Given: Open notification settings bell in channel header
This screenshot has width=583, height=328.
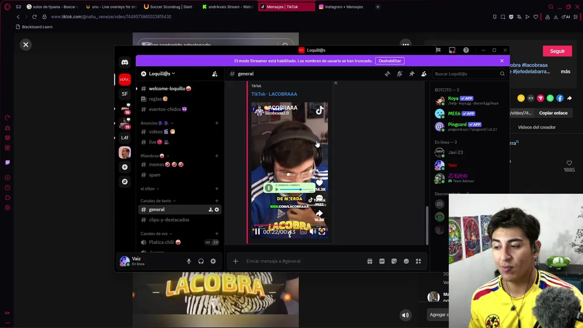Looking at the screenshot, I should coord(399,74).
